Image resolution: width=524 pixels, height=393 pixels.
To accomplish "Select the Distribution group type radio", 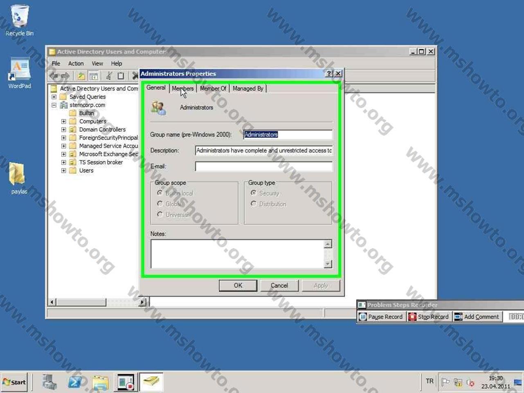I will (254, 203).
